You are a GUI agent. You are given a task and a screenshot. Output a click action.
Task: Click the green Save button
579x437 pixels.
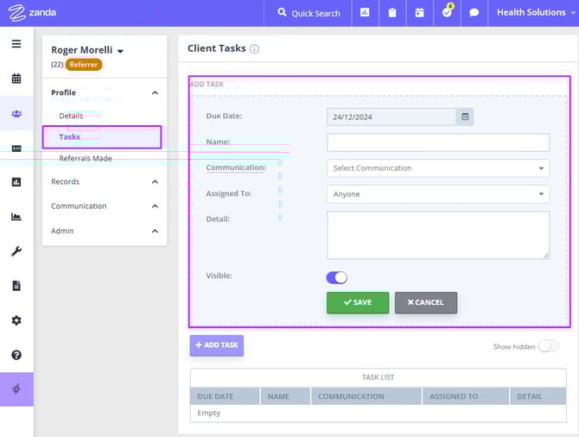(x=357, y=302)
